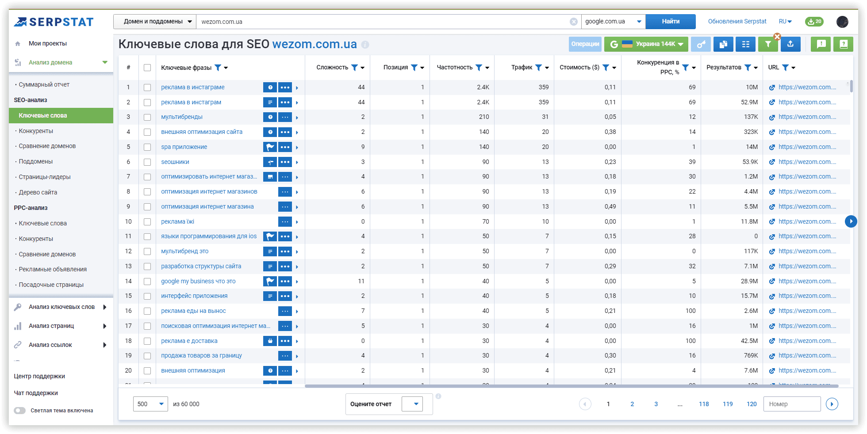Screen dimensions: 867x434
Task: Click the Результатов column filter icon
Action: (748, 68)
